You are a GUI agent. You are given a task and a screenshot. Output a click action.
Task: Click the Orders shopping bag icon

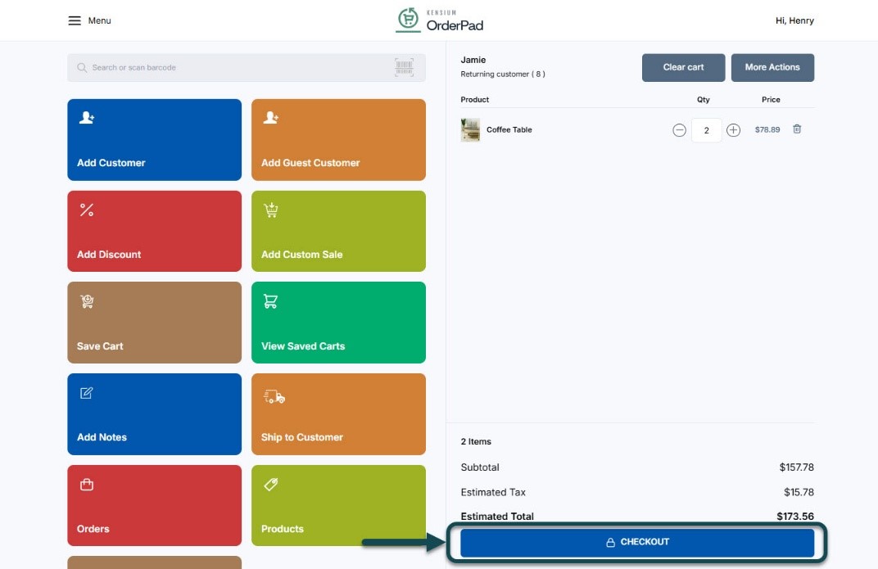pyautogui.click(x=87, y=485)
